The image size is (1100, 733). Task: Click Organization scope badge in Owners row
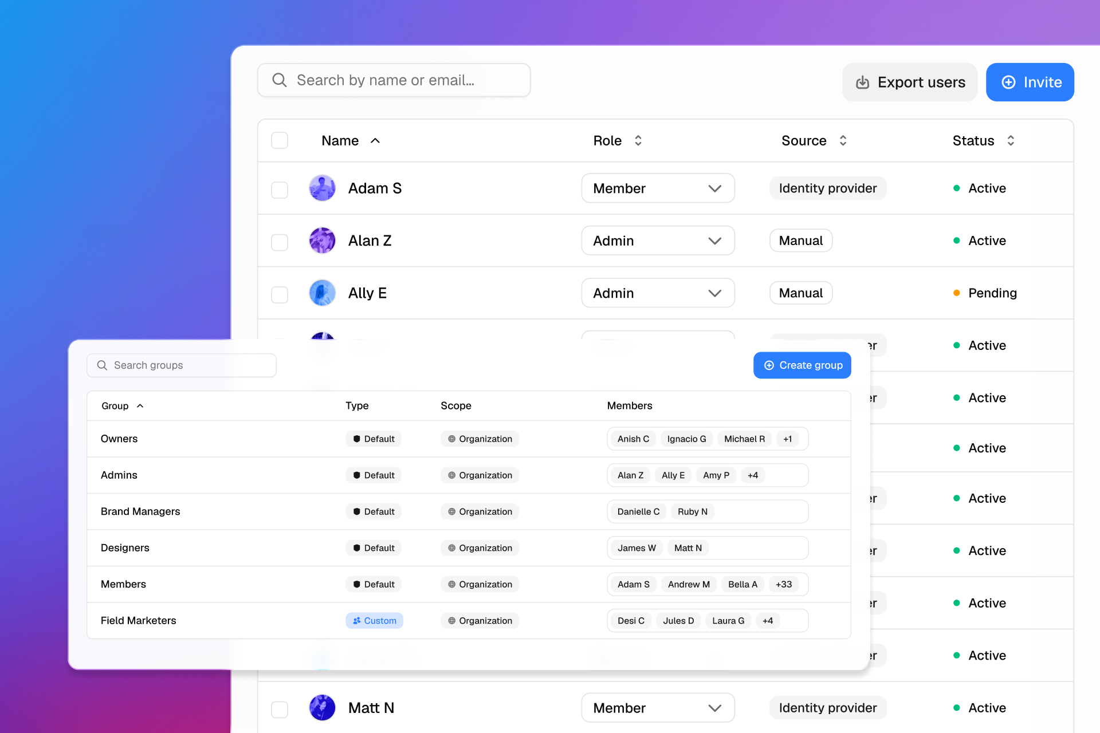480,439
